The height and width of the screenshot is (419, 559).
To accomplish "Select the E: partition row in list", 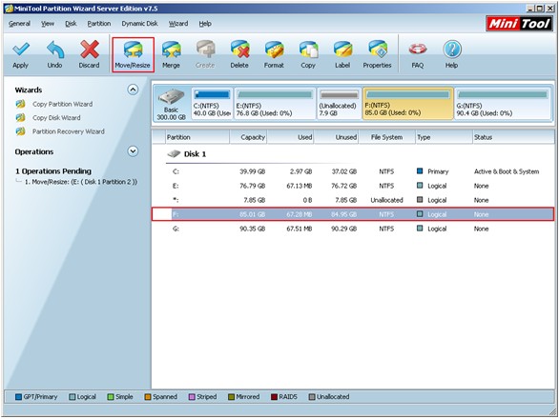I will point(353,186).
